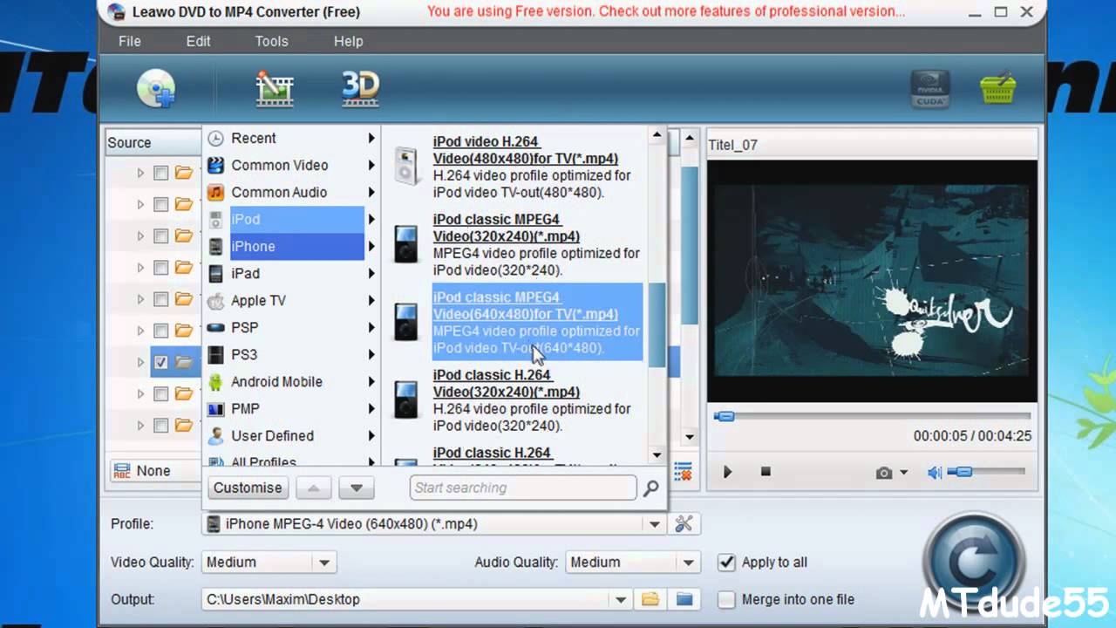Open the Edit menu
The width and height of the screenshot is (1116, 628).
(198, 41)
